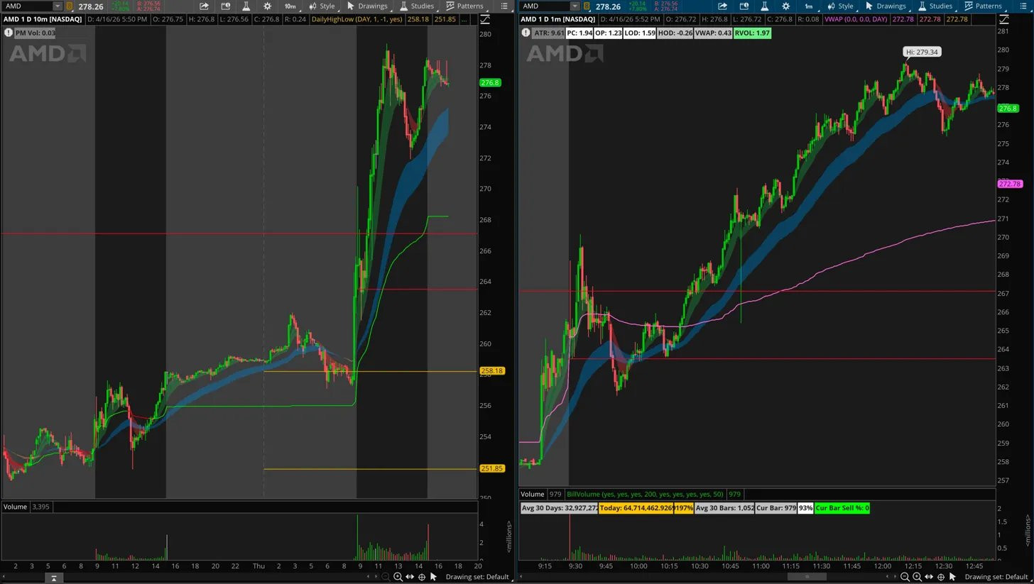Open the Studies menu on the left chart
The image size is (1034, 584).
(417, 6)
